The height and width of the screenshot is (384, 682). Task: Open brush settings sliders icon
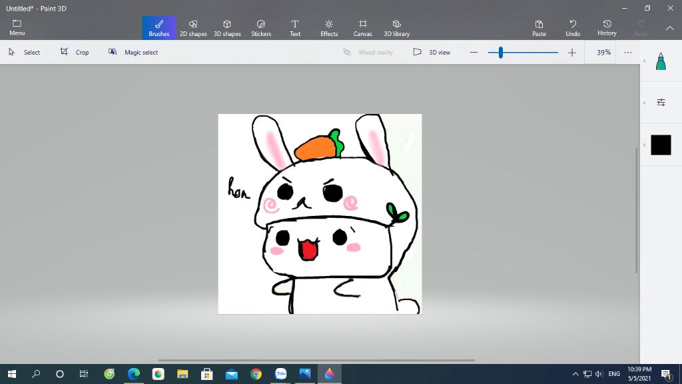click(x=661, y=102)
